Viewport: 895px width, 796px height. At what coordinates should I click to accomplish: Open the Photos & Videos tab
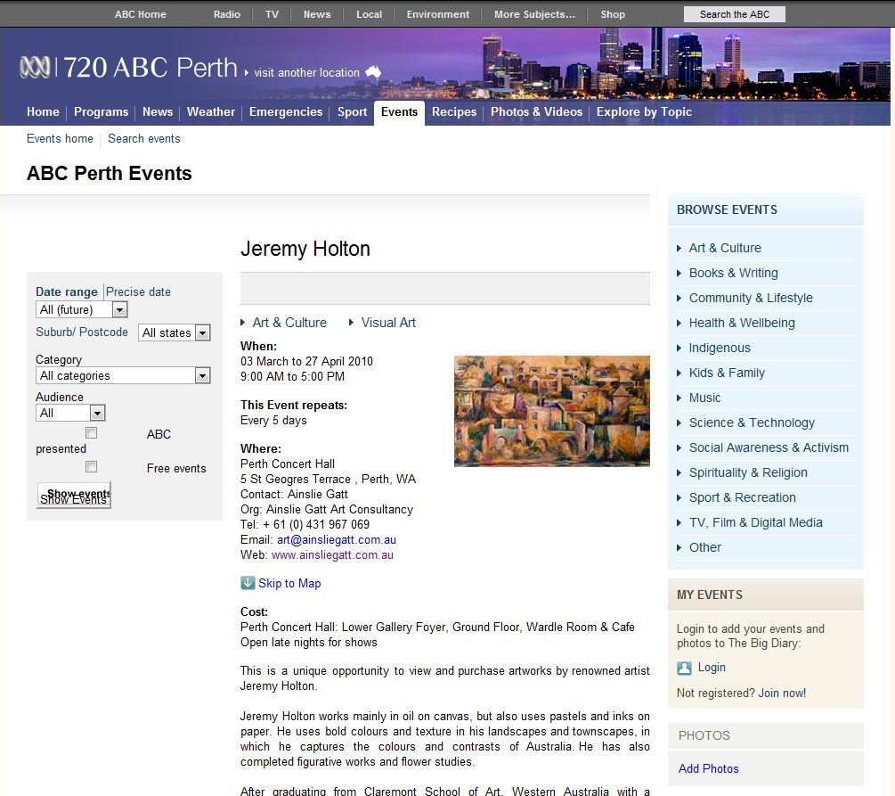(x=536, y=112)
